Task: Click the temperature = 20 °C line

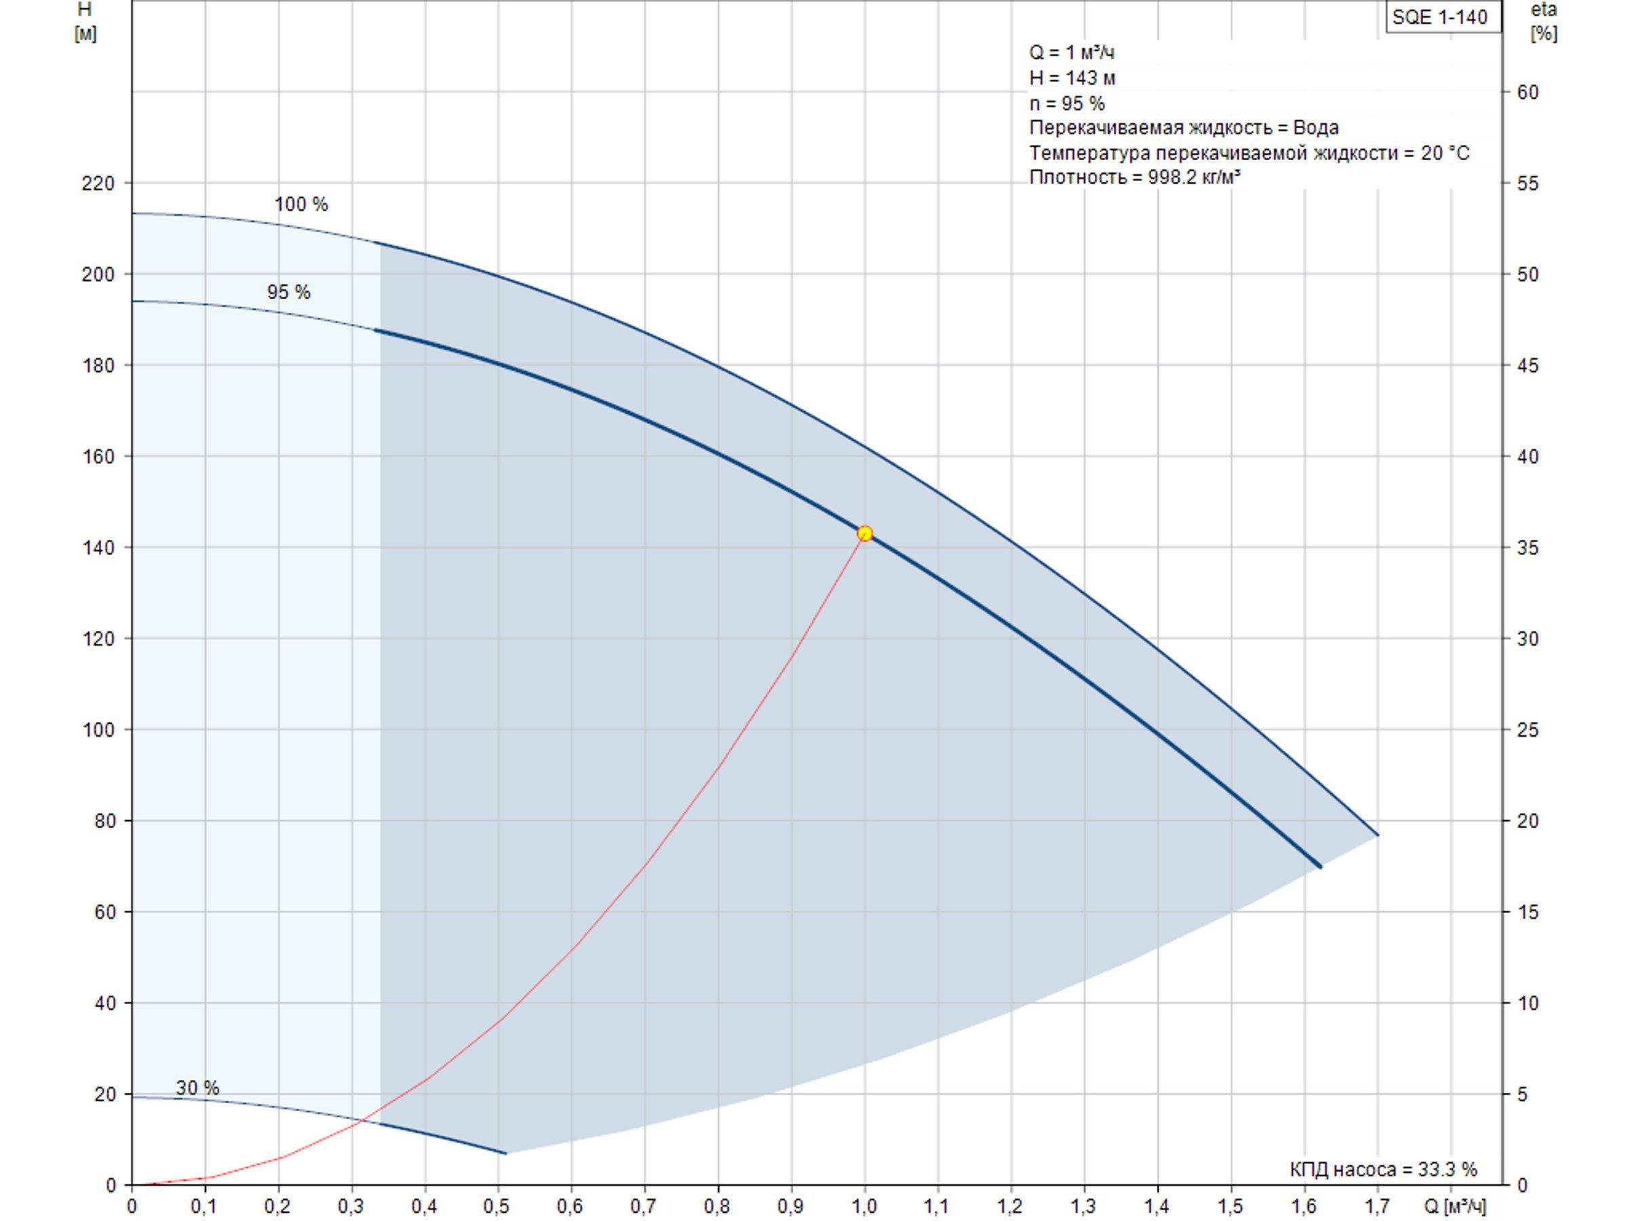Action: [x=1249, y=153]
